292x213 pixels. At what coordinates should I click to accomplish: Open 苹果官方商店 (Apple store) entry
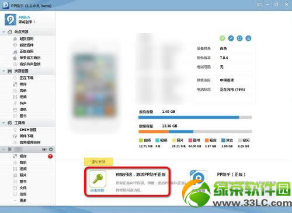click(30, 58)
